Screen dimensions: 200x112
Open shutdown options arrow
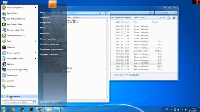click(59, 102)
